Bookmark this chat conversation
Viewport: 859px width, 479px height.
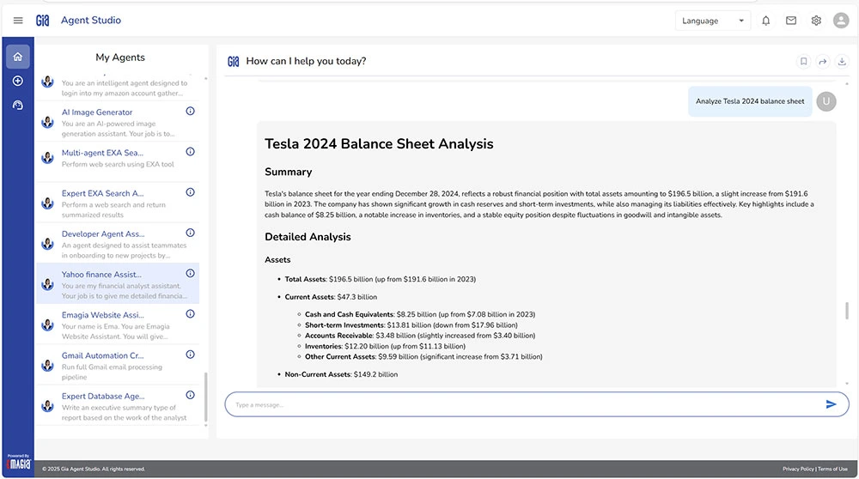pos(803,61)
